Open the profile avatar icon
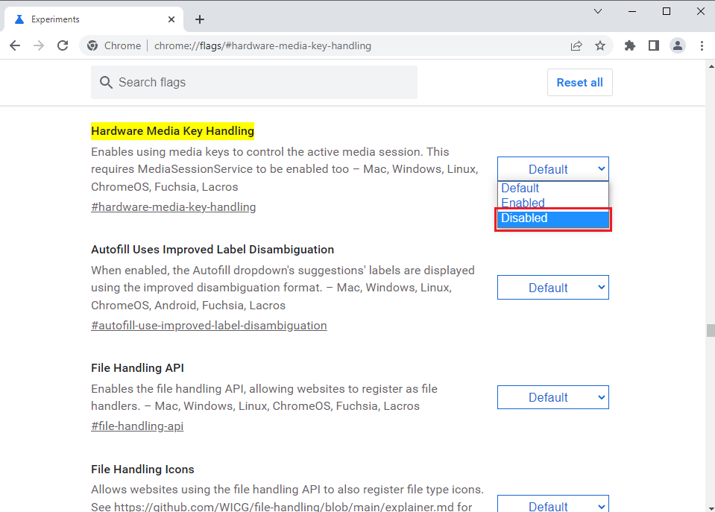The width and height of the screenshot is (715, 512). [x=677, y=45]
